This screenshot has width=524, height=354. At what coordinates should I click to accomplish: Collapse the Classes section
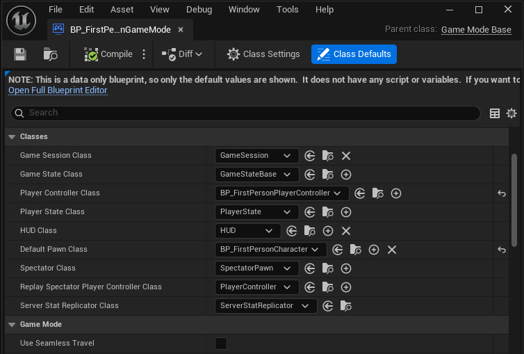point(12,137)
